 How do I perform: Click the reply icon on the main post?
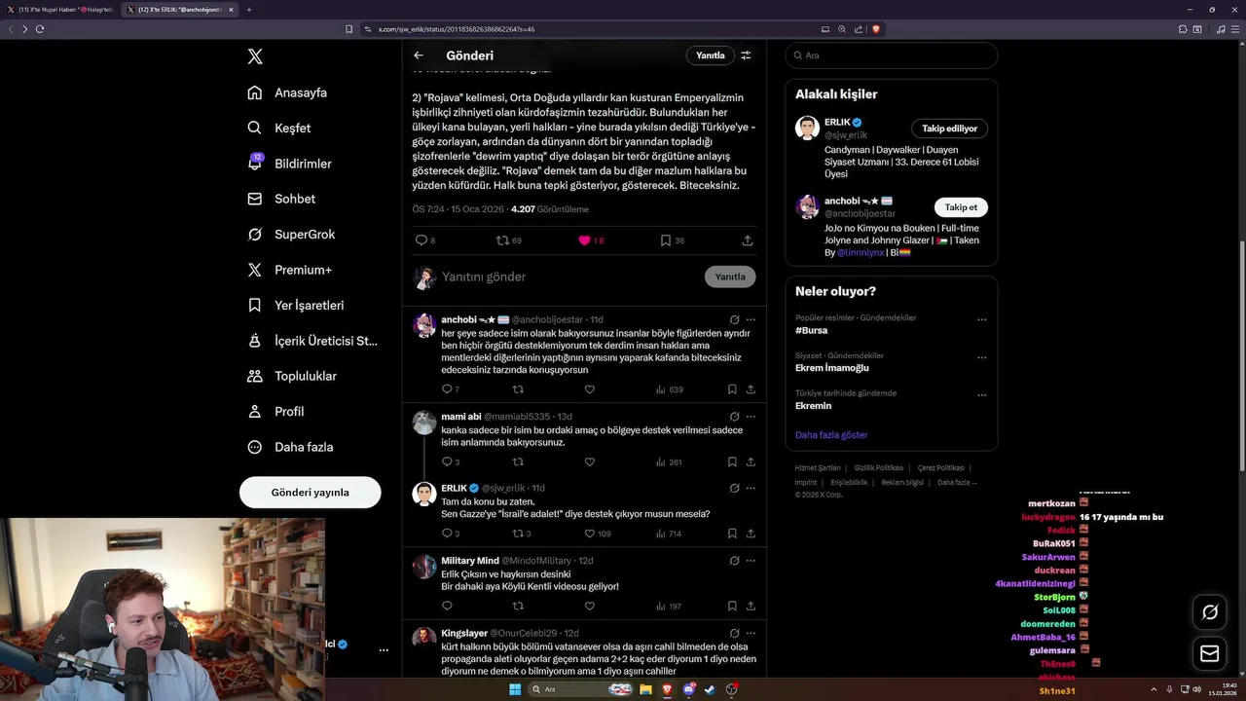(x=421, y=240)
